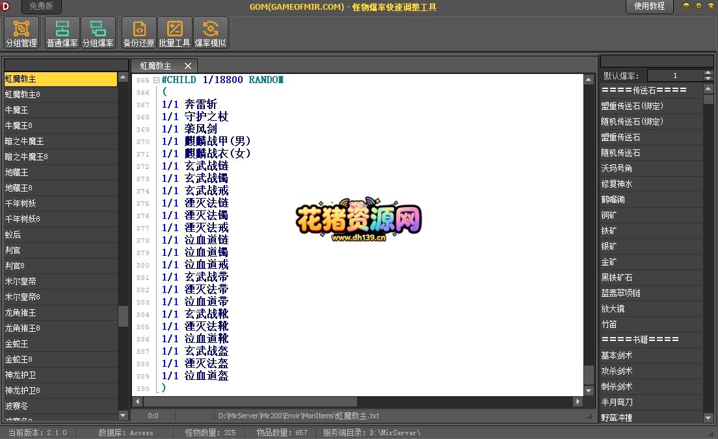Pick 蓝翡翠项链 from item list
718x439 pixels.
(651, 293)
